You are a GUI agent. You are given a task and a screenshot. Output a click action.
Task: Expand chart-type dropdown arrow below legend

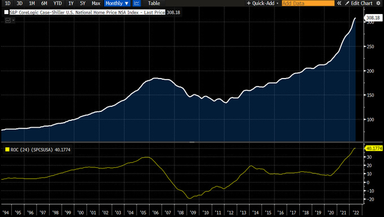coord(13,20)
